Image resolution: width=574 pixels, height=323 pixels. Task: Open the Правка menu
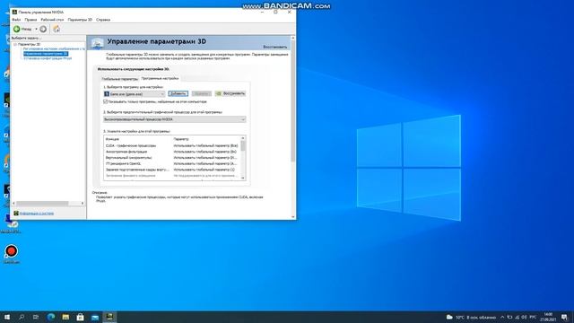tap(30, 20)
